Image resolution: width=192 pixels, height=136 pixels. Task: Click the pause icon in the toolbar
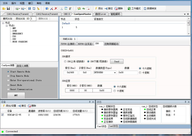[29, 8]
